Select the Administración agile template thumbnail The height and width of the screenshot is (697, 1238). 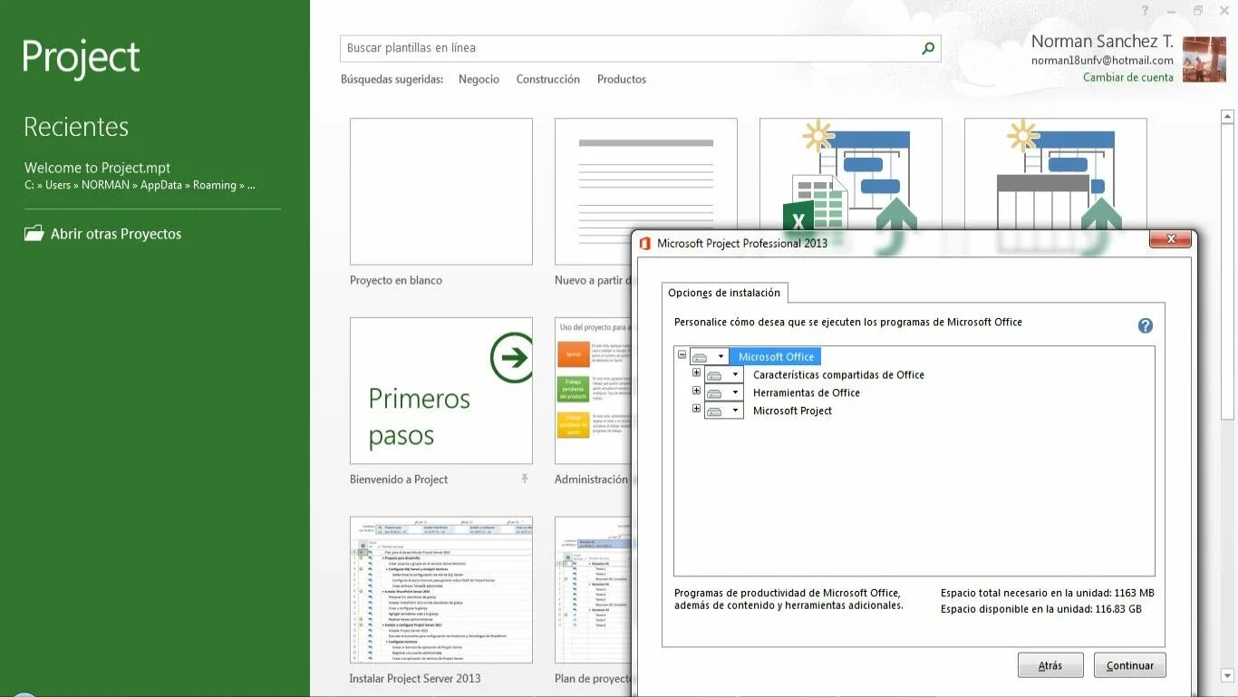click(594, 391)
